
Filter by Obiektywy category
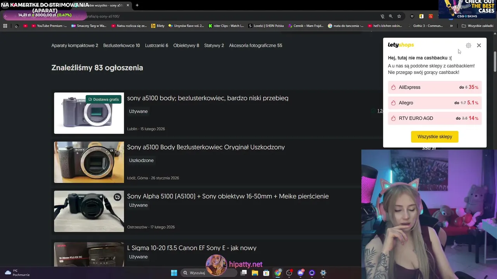pyautogui.click(x=186, y=45)
